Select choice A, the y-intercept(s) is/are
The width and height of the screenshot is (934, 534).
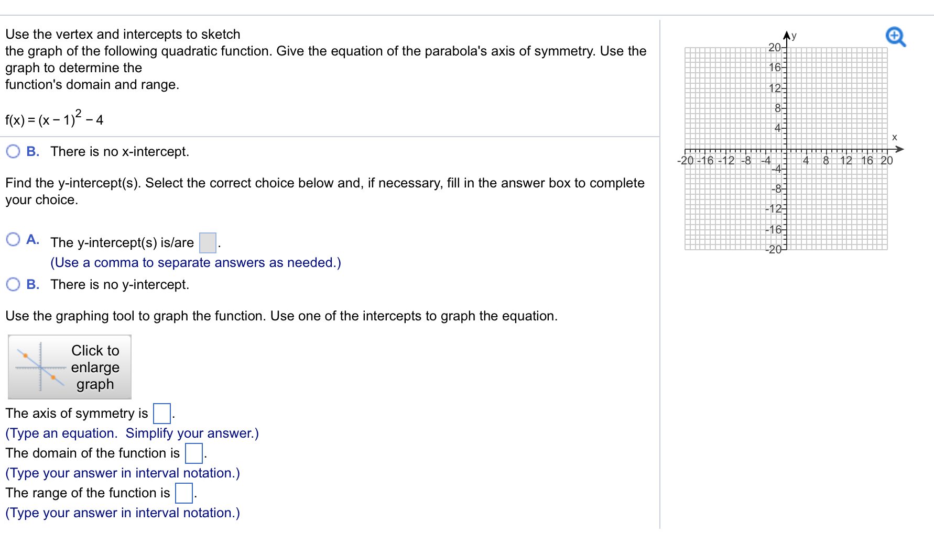coord(13,240)
